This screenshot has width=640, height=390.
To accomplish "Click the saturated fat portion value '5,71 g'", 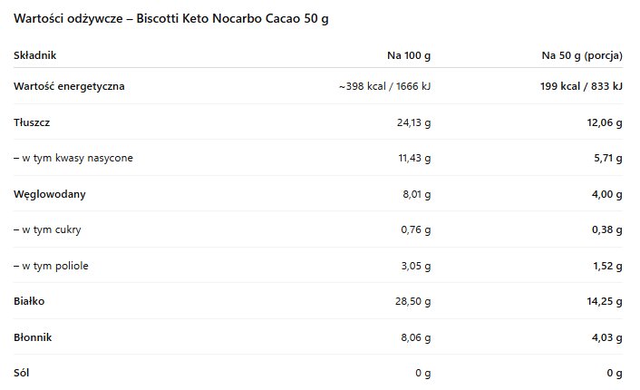I will [606, 158].
